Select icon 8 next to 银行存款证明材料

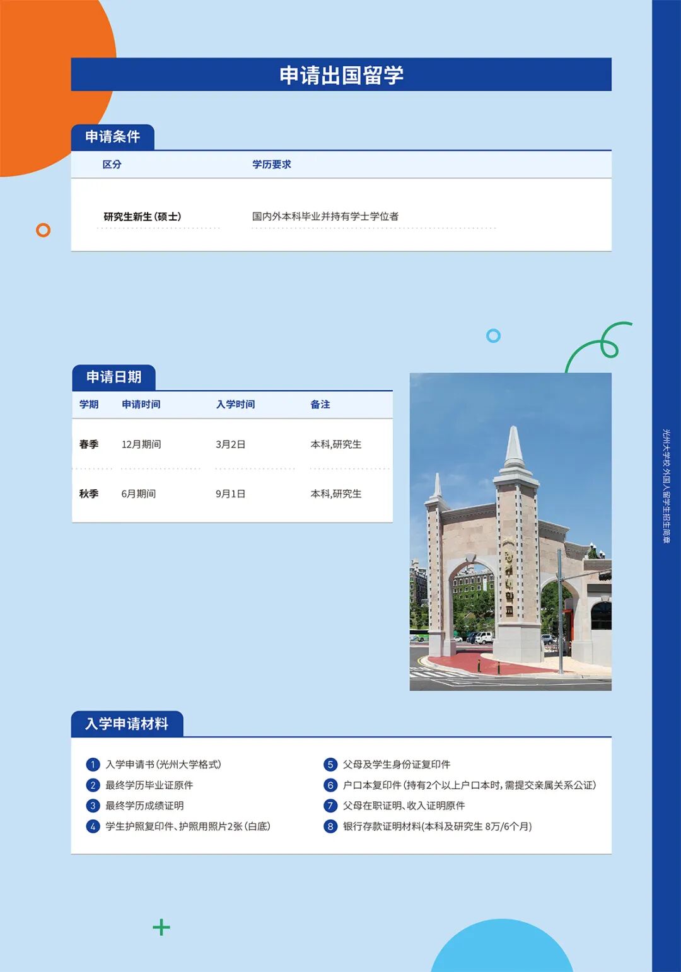pyautogui.click(x=329, y=826)
